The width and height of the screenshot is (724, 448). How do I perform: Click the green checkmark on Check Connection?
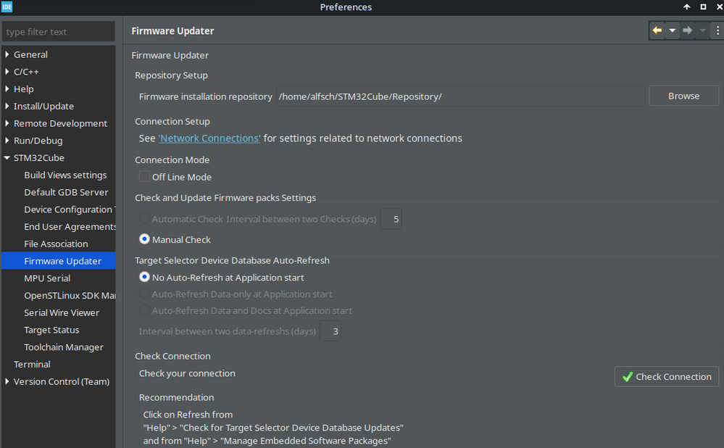[628, 377]
